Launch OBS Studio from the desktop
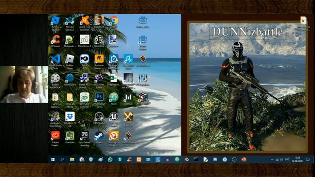The width and height of the screenshot is (315, 177). coord(99,118)
